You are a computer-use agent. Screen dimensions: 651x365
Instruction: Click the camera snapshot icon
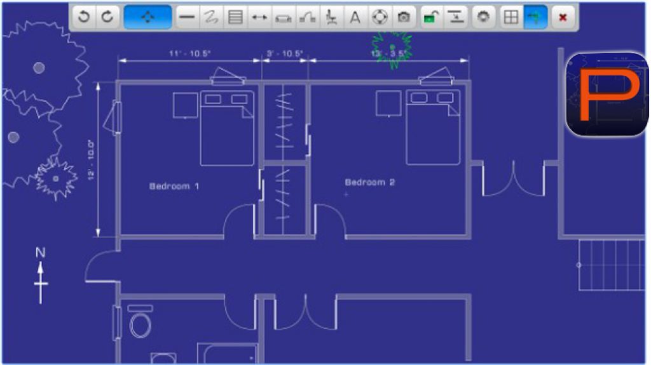coord(403,17)
